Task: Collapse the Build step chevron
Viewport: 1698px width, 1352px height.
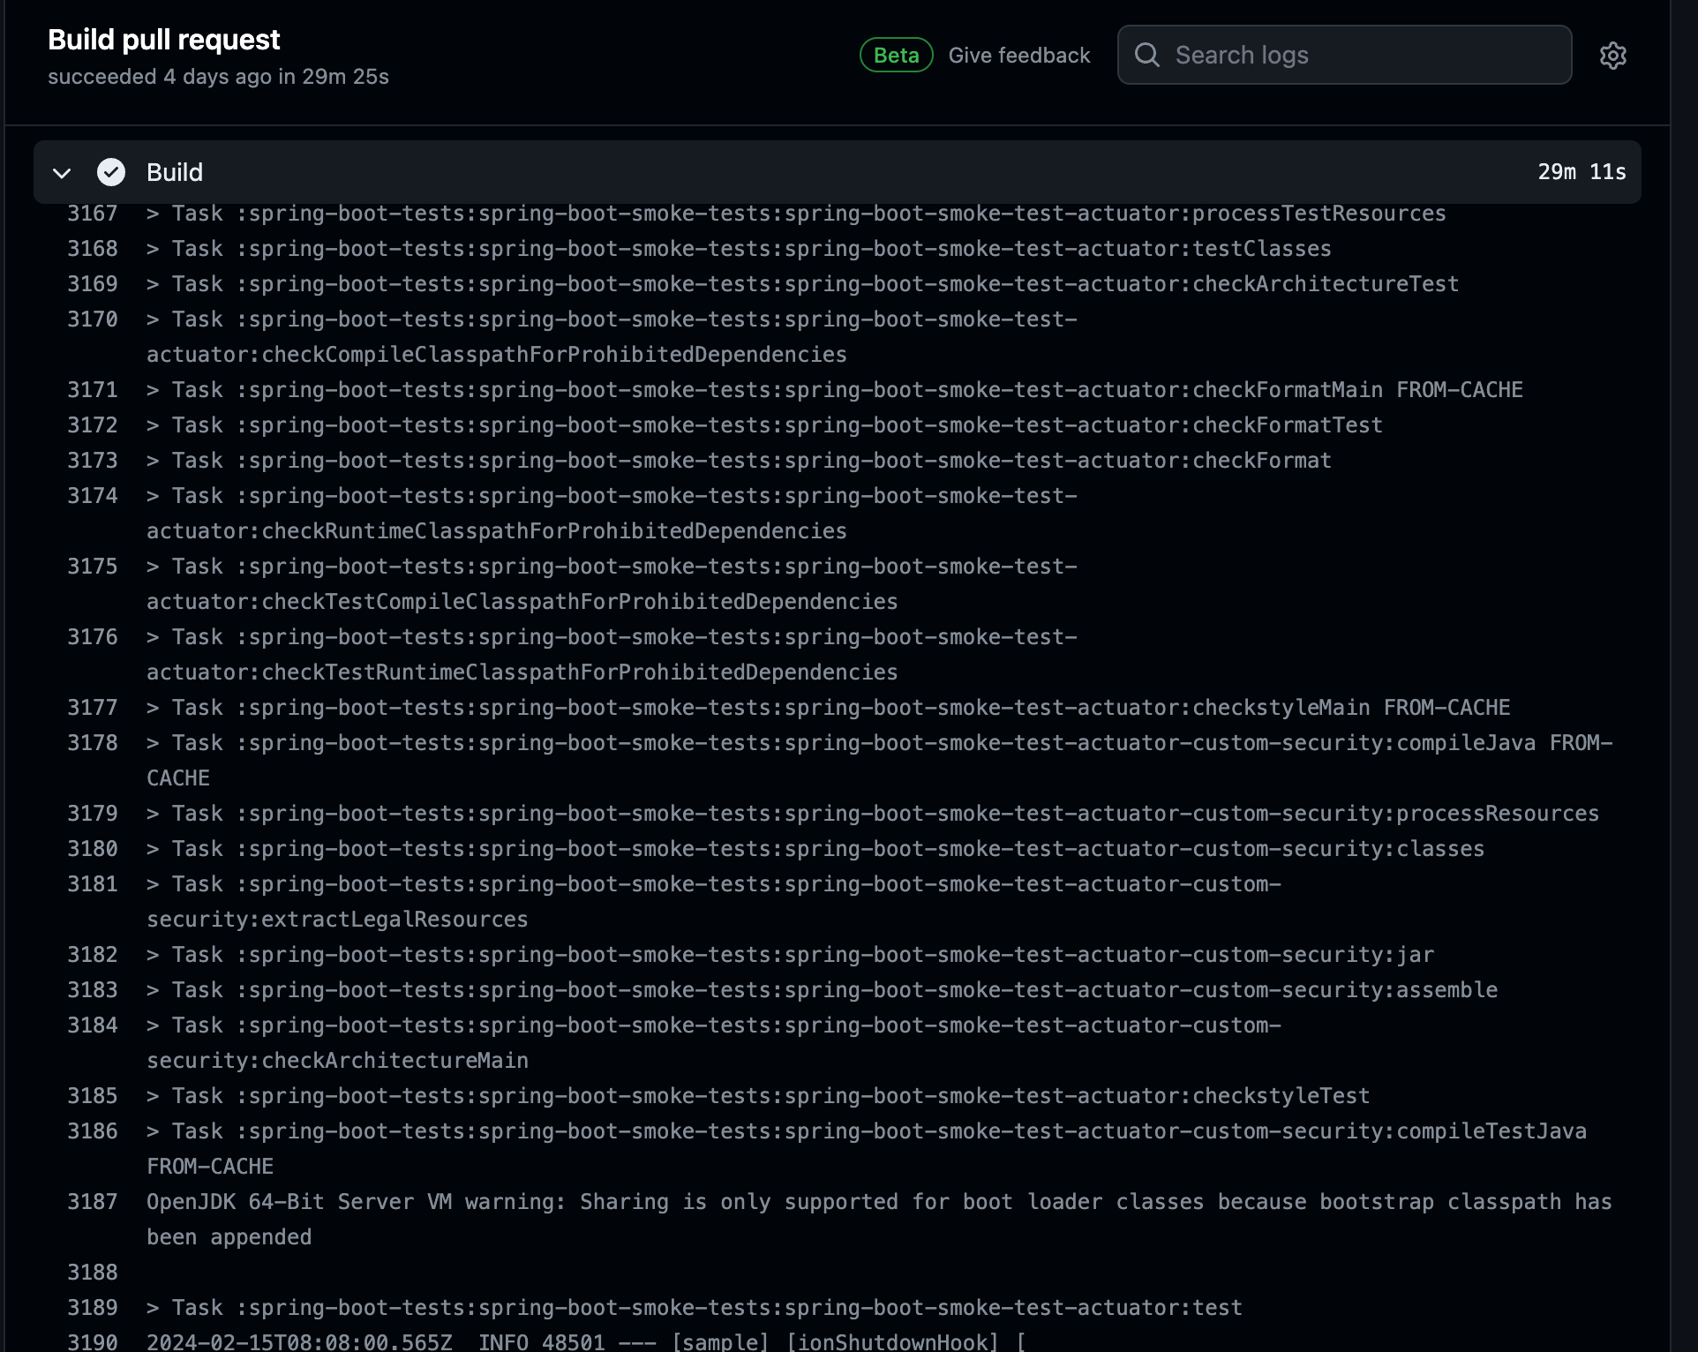Action: 62,173
